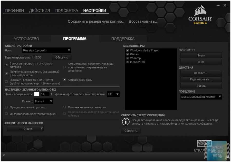The width and height of the screenshot is (231, 162).
Task: Expand the Максимальный приоритет behavior dropdown
Action: point(201,97)
